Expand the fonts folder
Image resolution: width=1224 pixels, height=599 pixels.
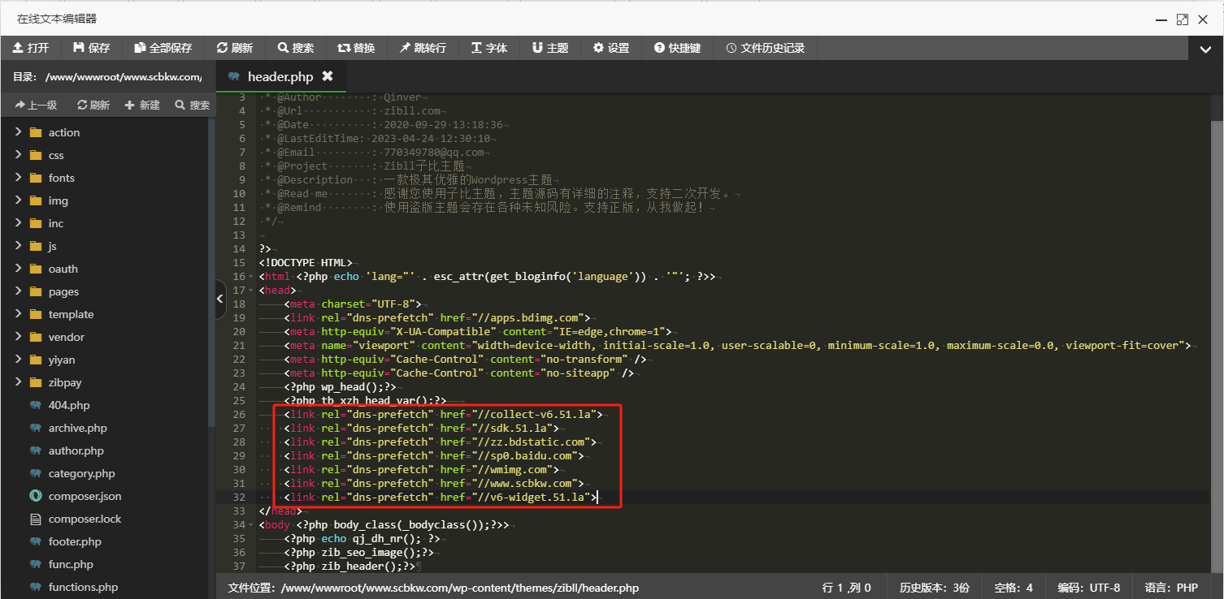(x=18, y=178)
